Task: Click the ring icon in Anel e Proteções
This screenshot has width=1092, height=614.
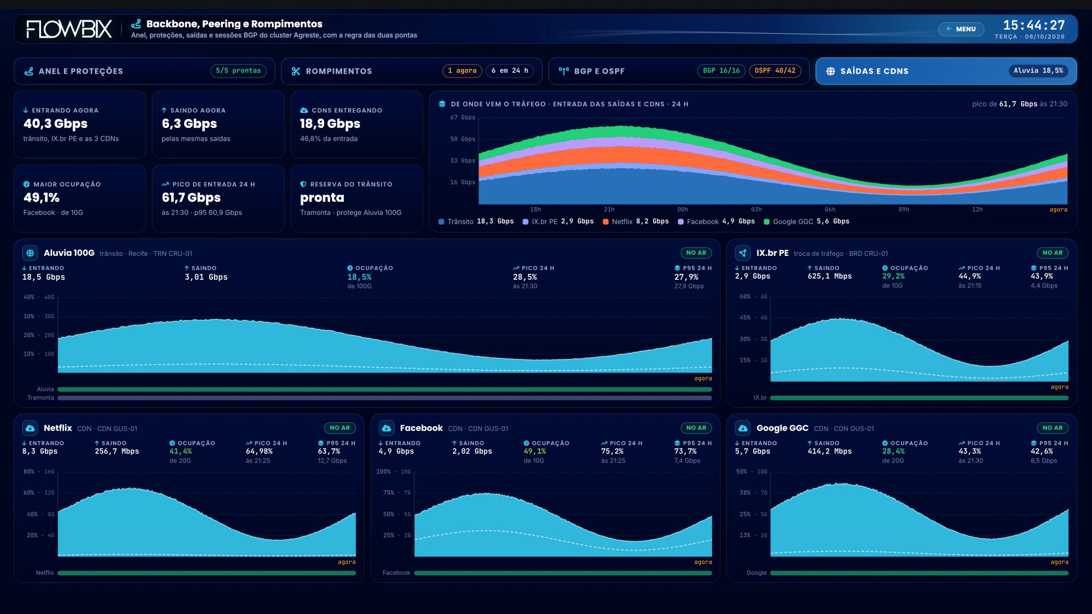Action: tap(29, 71)
